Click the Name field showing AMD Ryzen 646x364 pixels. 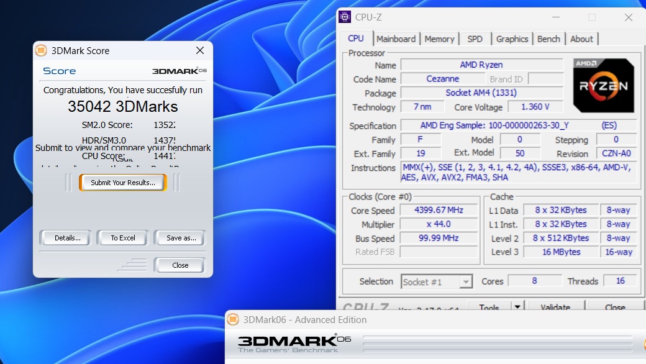481,65
